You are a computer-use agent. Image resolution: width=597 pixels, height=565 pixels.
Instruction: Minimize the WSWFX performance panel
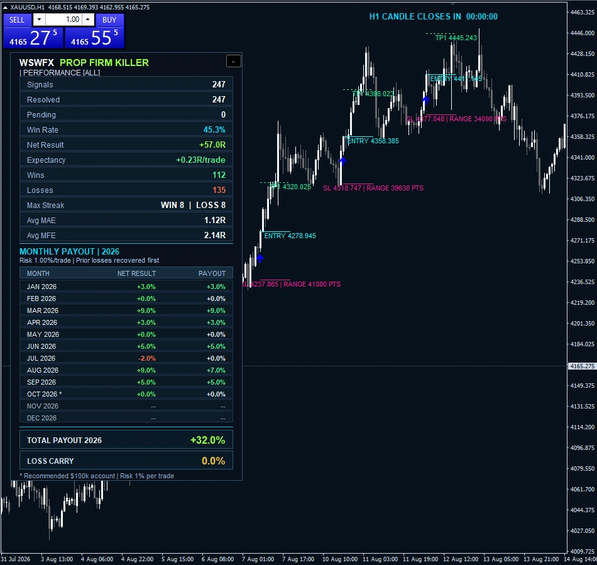(233, 61)
